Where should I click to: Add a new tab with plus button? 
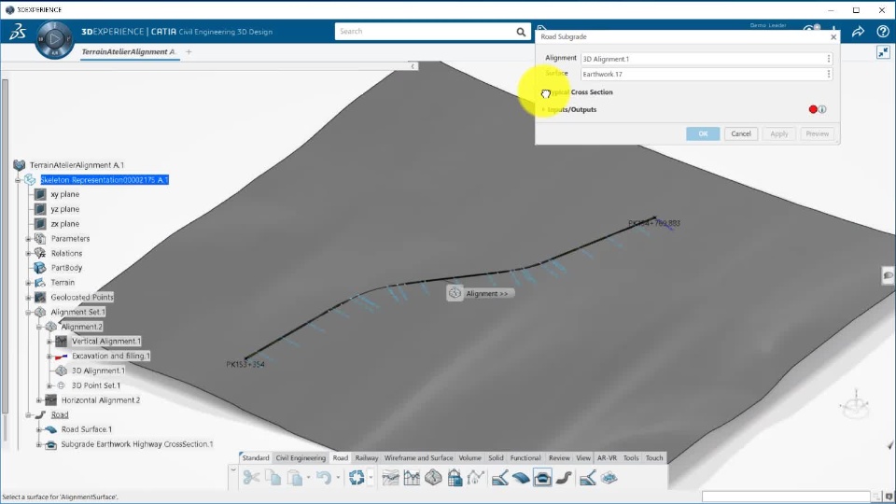[x=189, y=52]
